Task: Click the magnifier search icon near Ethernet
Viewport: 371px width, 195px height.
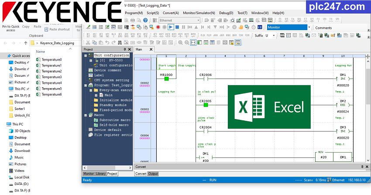Action: [x=232, y=21]
